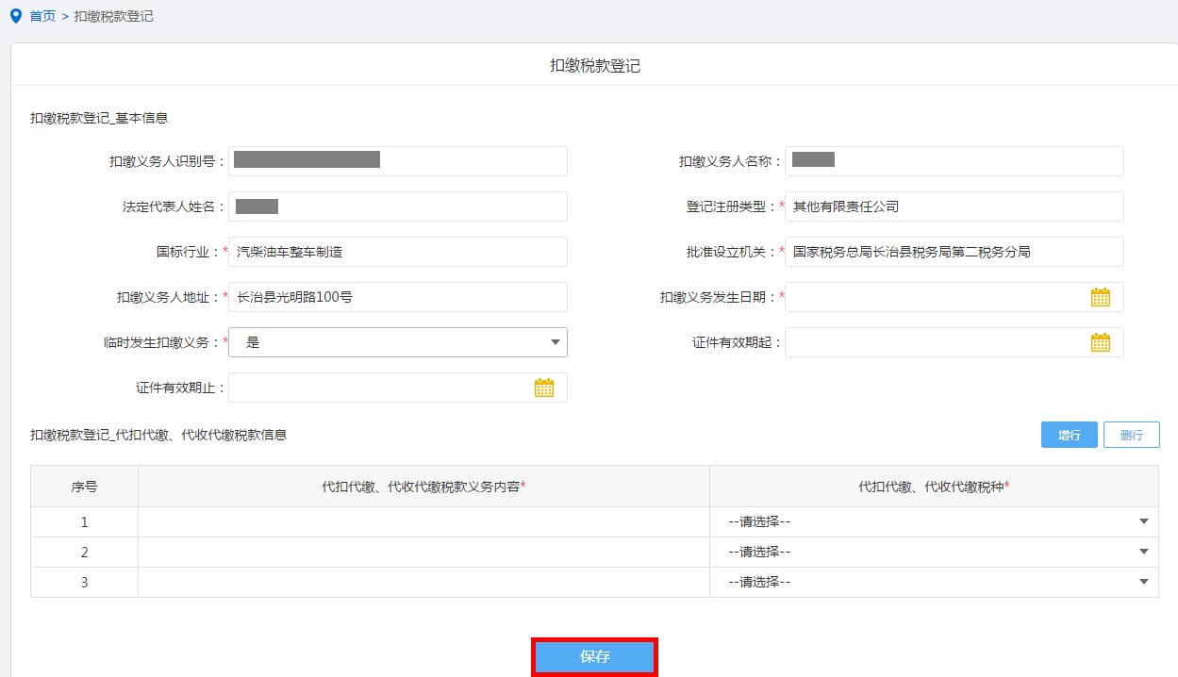Open calendar for 证件有效期起
1178x677 pixels.
click(x=1101, y=342)
